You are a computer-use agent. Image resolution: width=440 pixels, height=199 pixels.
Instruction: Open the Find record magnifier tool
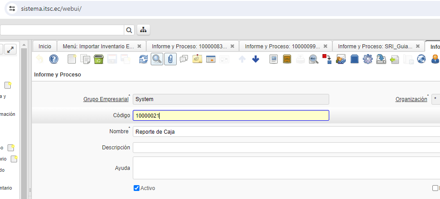(x=157, y=59)
